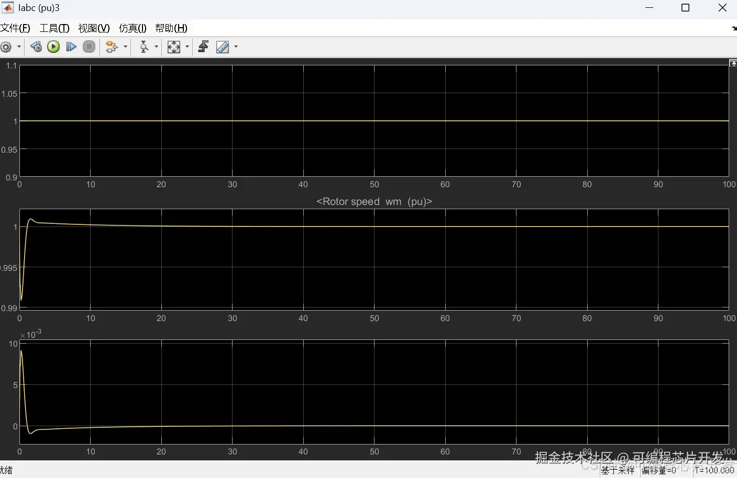Expand the configuration properties dropdown arrow
The width and height of the screenshot is (737, 478).
pos(19,47)
